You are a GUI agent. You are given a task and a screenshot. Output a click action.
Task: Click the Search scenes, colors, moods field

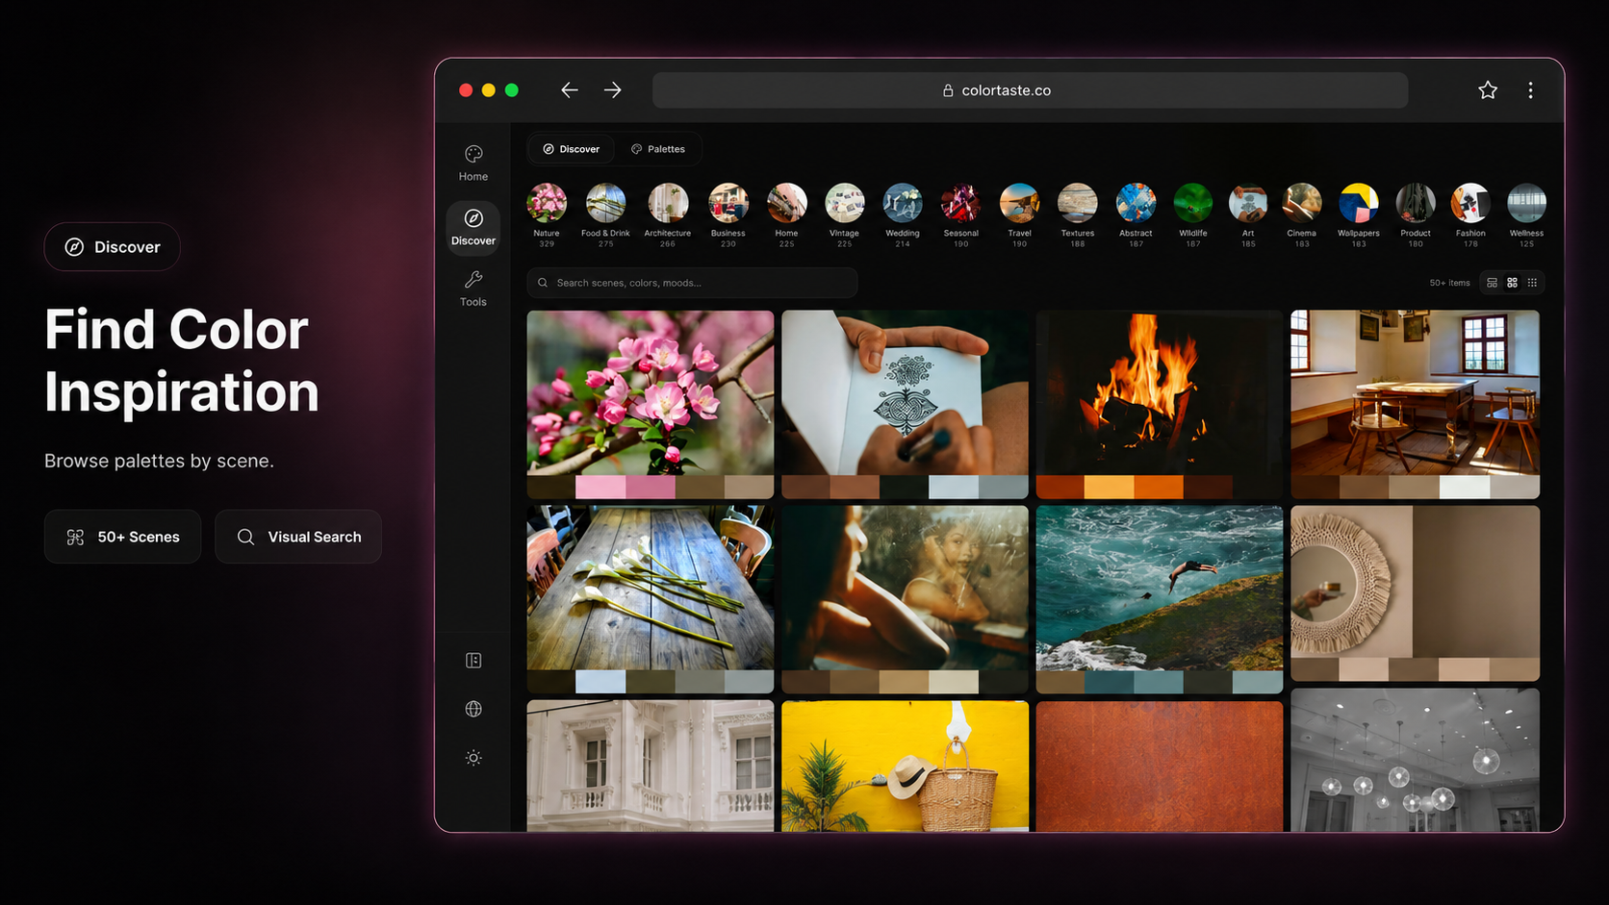tap(692, 283)
